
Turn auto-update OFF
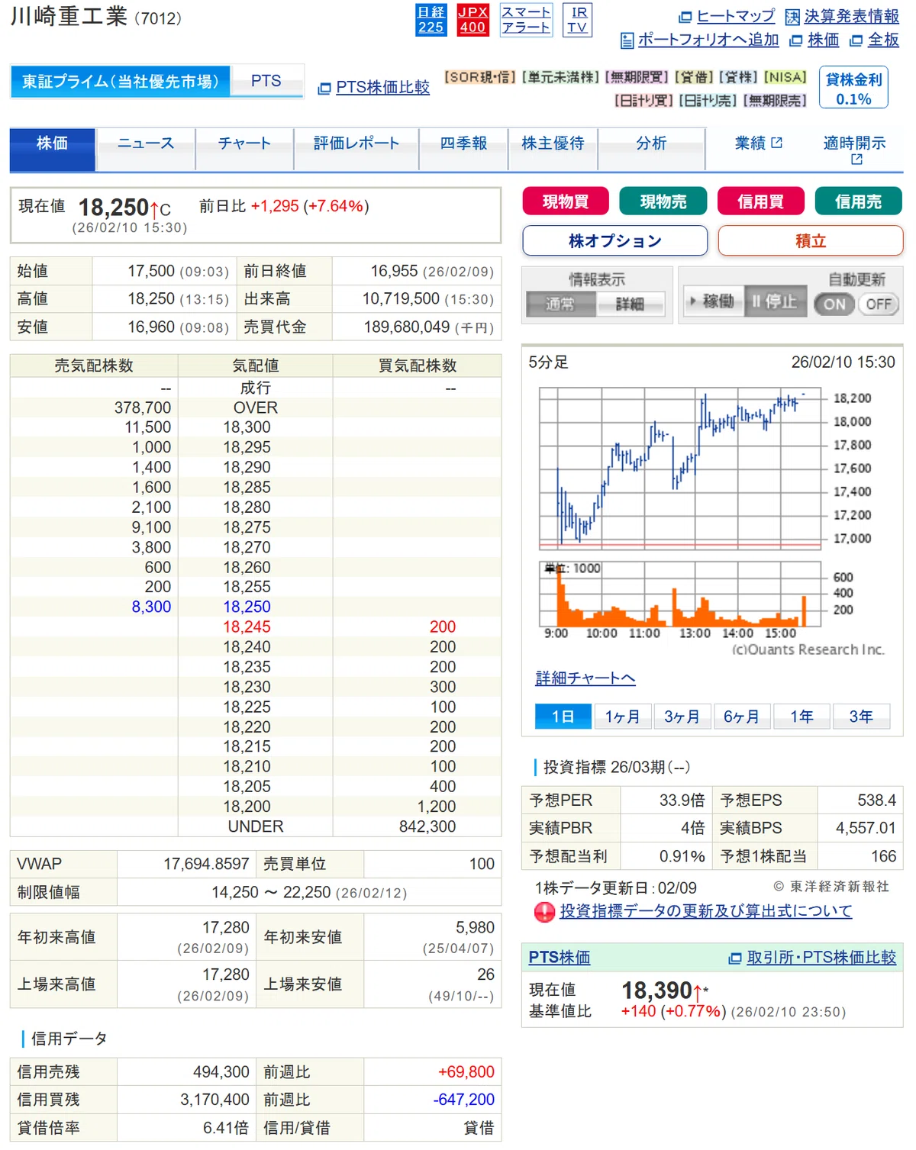[878, 304]
